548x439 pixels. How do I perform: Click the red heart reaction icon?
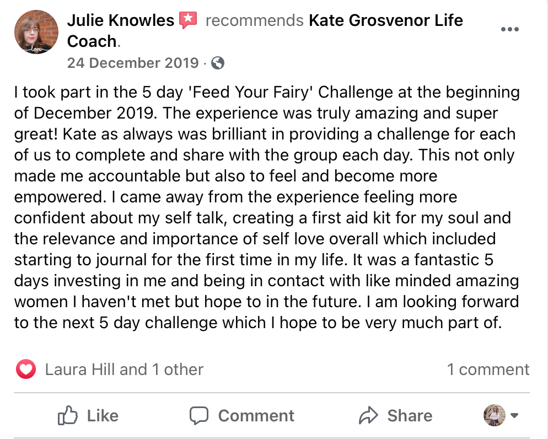click(26, 370)
